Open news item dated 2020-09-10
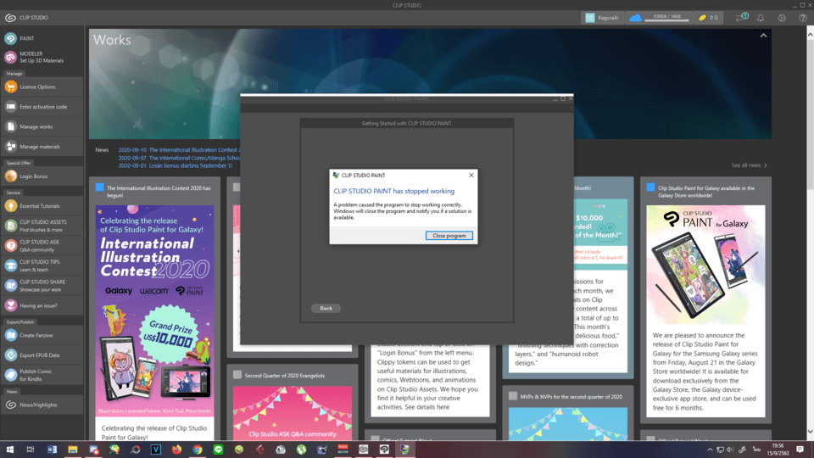Viewport: 814px width, 458px height. pos(179,149)
